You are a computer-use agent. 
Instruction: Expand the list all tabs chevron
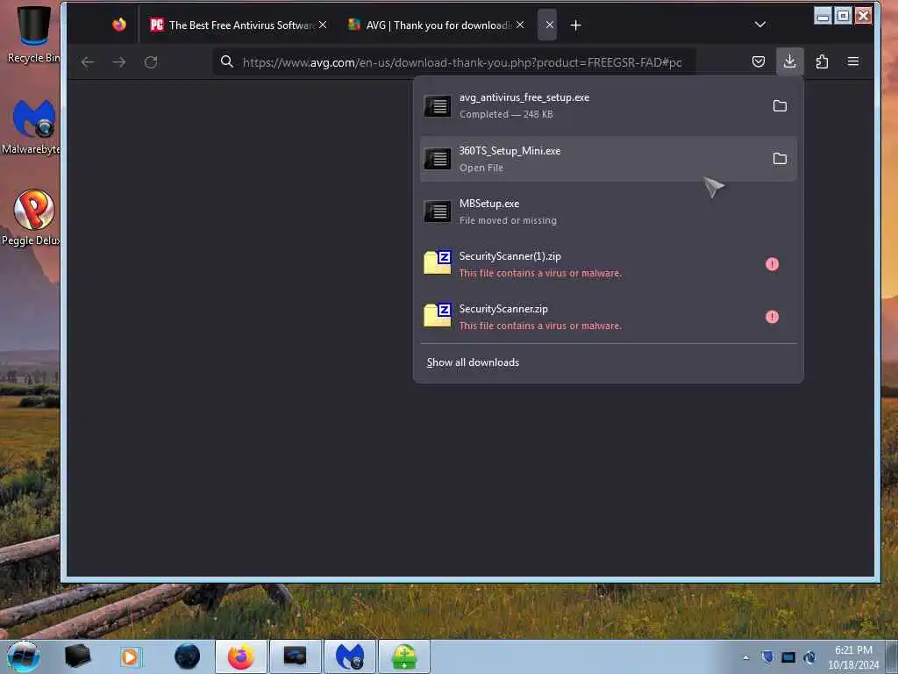[x=760, y=25]
